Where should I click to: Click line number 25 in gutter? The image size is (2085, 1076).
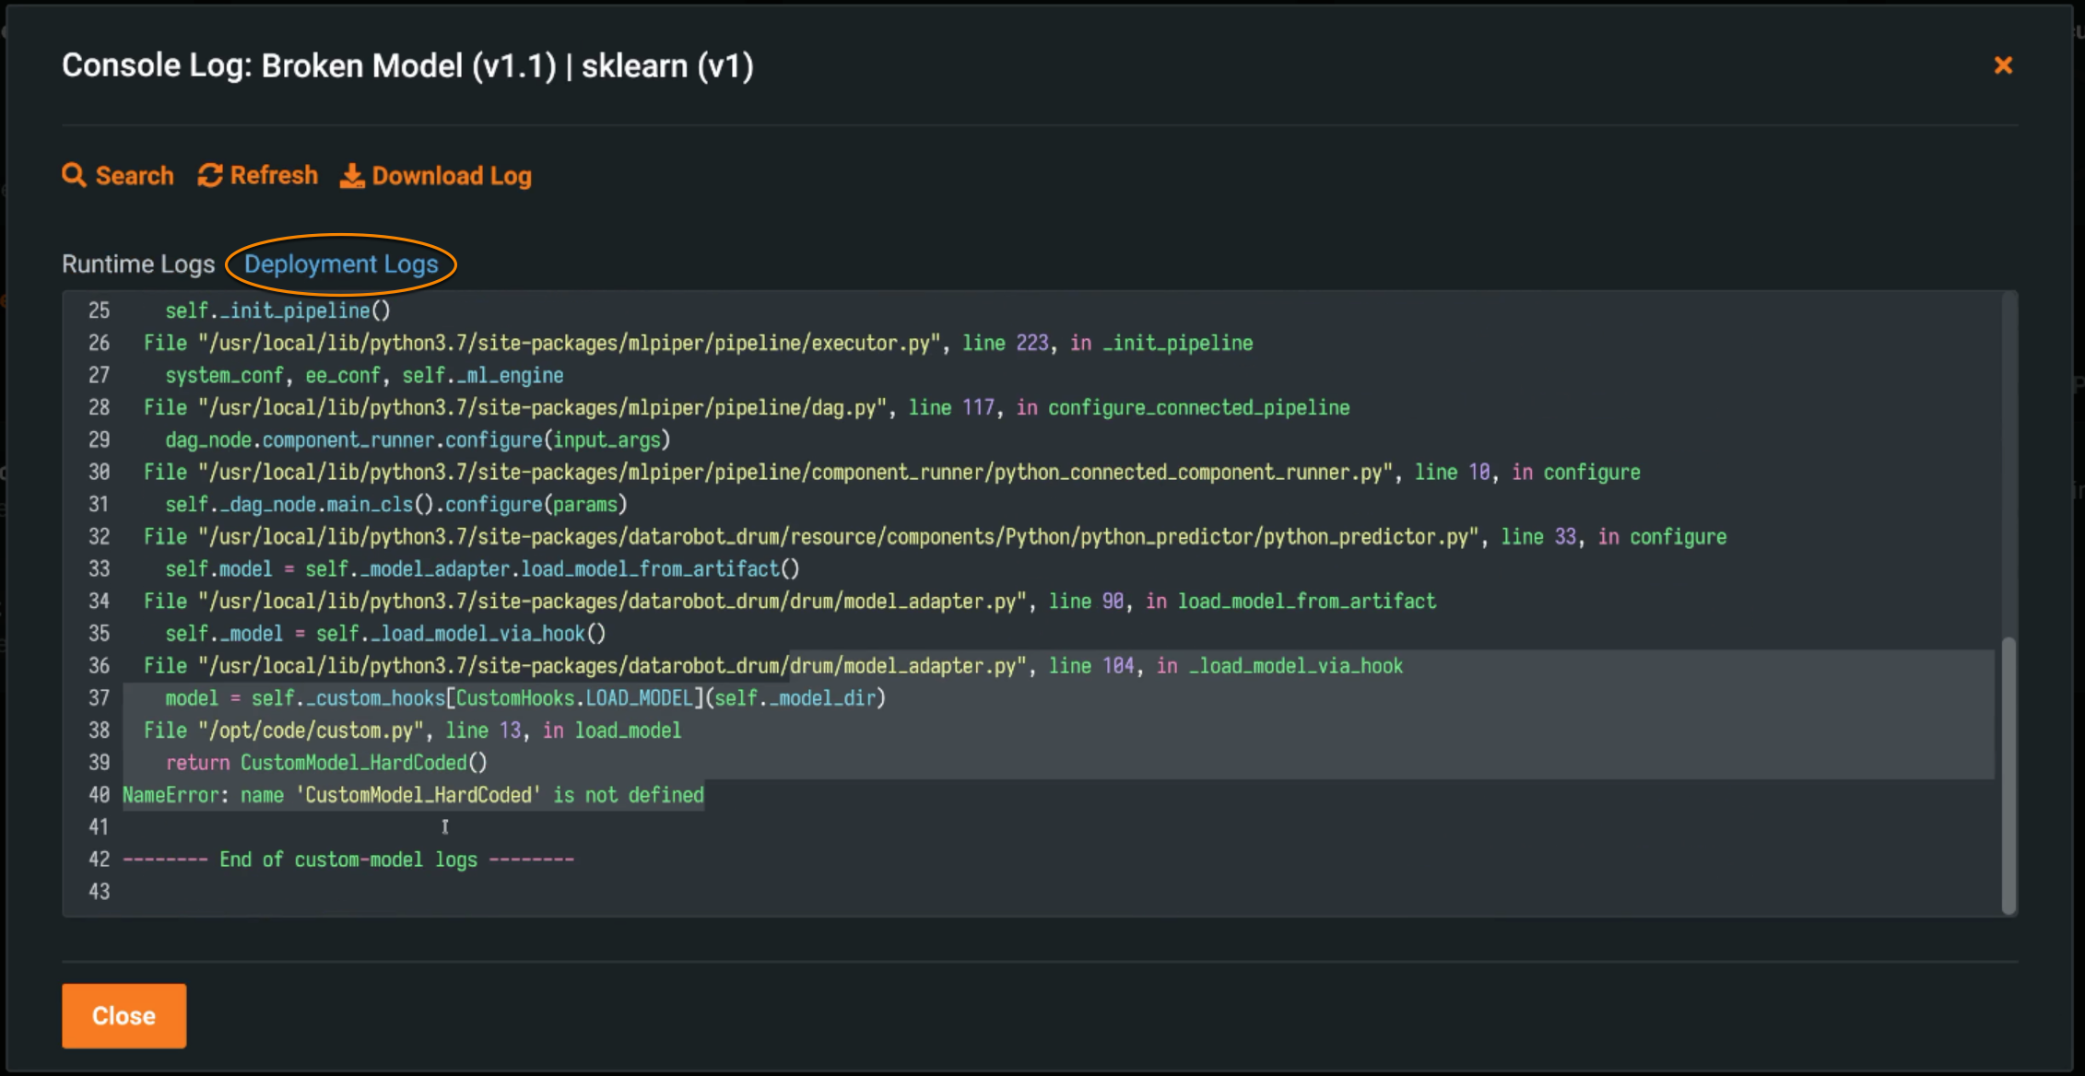(x=99, y=310)
